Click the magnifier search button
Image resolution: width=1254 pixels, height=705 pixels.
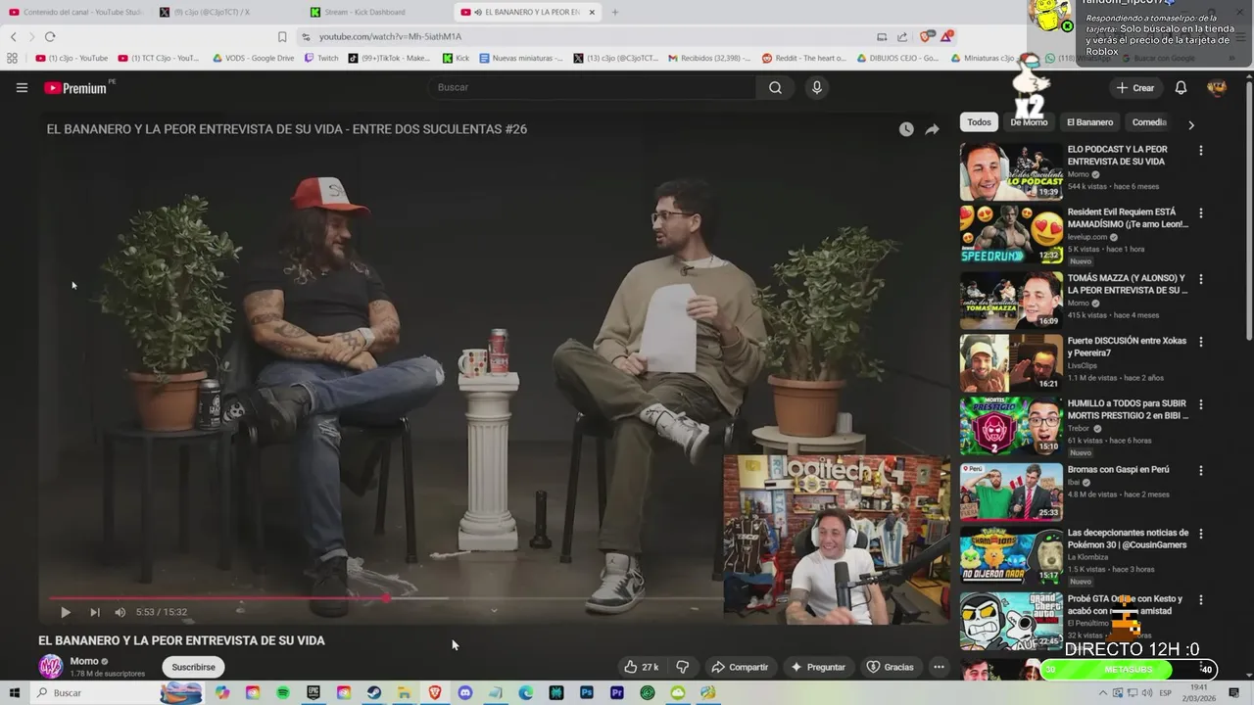tap(775, 87)
